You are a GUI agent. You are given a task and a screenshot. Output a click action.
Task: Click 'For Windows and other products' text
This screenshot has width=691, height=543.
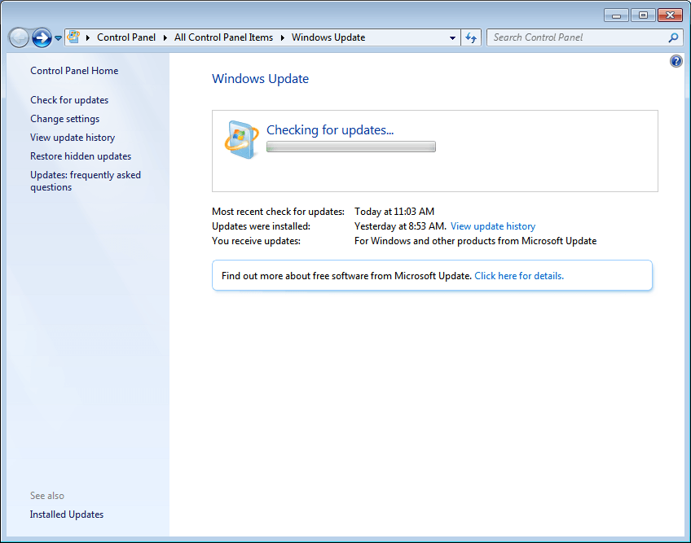[x=476, y=241]
